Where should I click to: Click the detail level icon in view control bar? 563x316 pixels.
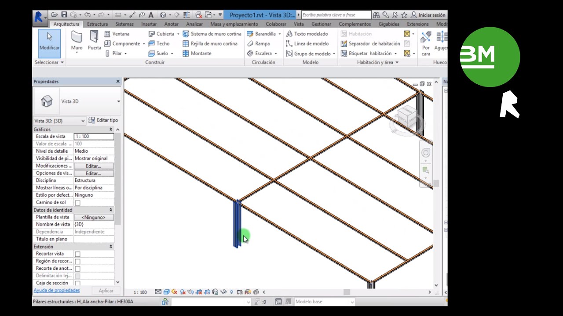coord(158,292)
